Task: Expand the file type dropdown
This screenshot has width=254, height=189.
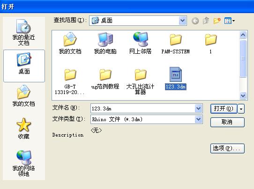Action: (198, 119)
